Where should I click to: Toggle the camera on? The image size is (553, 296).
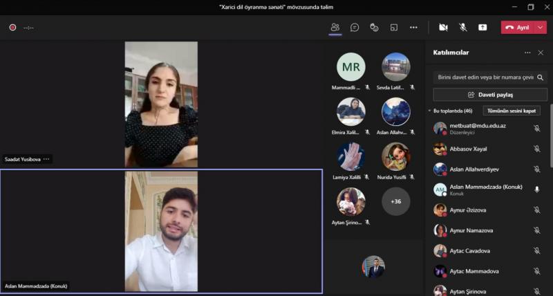pyautogui.click(x=443, y=28)
